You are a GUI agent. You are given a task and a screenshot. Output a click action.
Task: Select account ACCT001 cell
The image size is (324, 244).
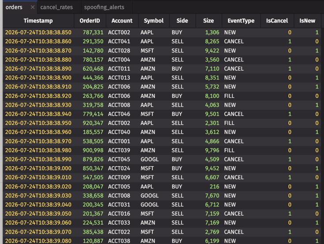coord(122,141)
